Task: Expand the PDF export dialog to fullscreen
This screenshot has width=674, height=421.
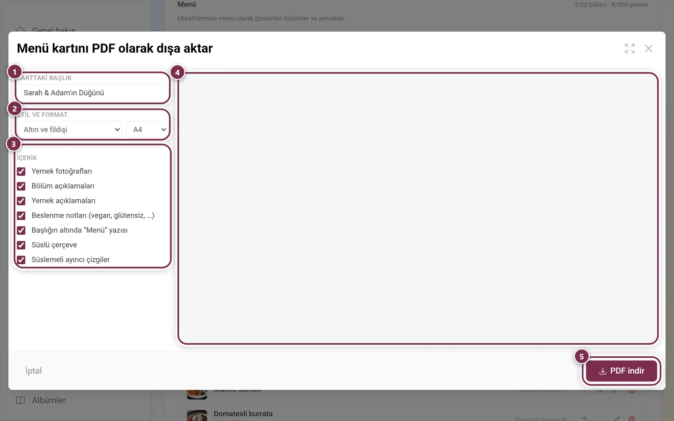Action: pos(630,48)
